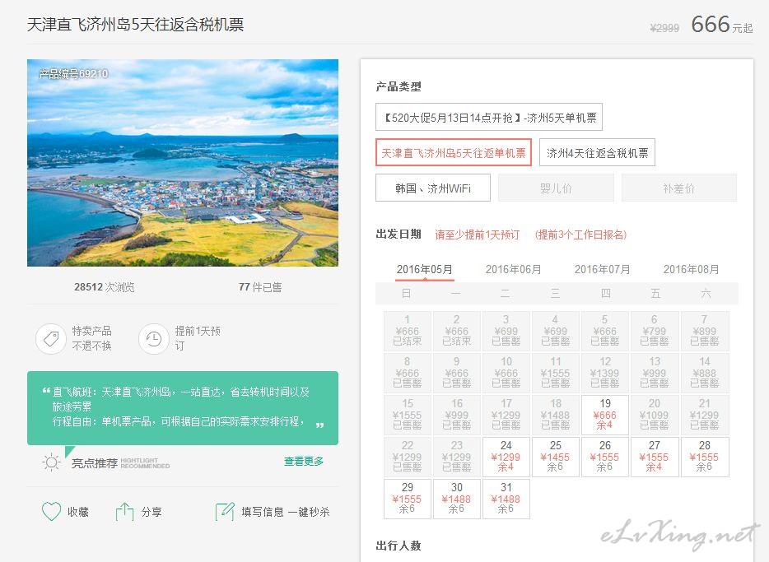Click the 产品编号69210 label

(x=73, y=73)
